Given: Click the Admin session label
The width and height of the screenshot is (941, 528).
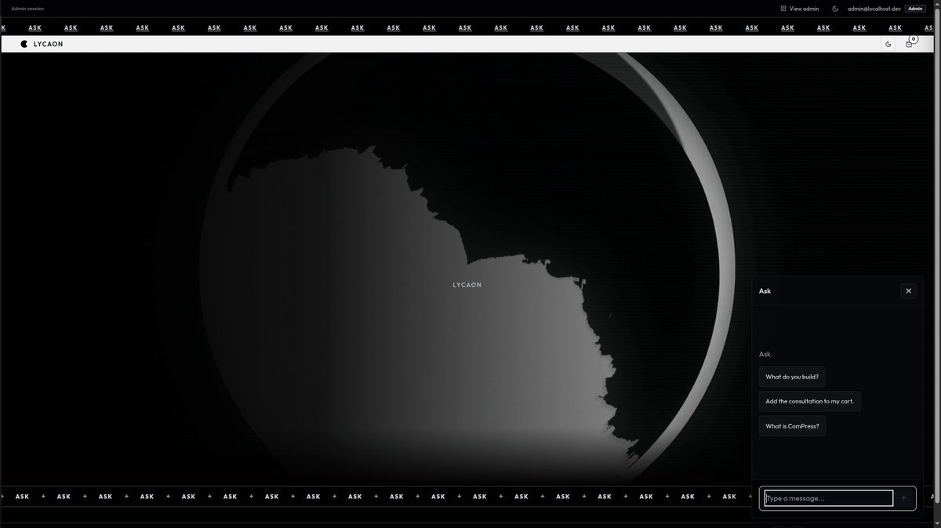Looking at the screenshot, I should pyautogui.click(x=27, y=9).
